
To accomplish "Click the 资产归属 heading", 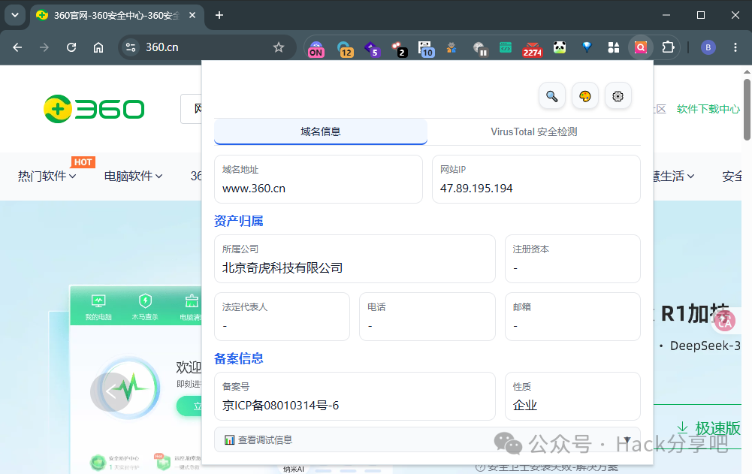I will (238, 221).
